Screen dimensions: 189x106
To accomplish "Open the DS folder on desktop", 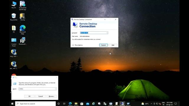I will point(14,29).
